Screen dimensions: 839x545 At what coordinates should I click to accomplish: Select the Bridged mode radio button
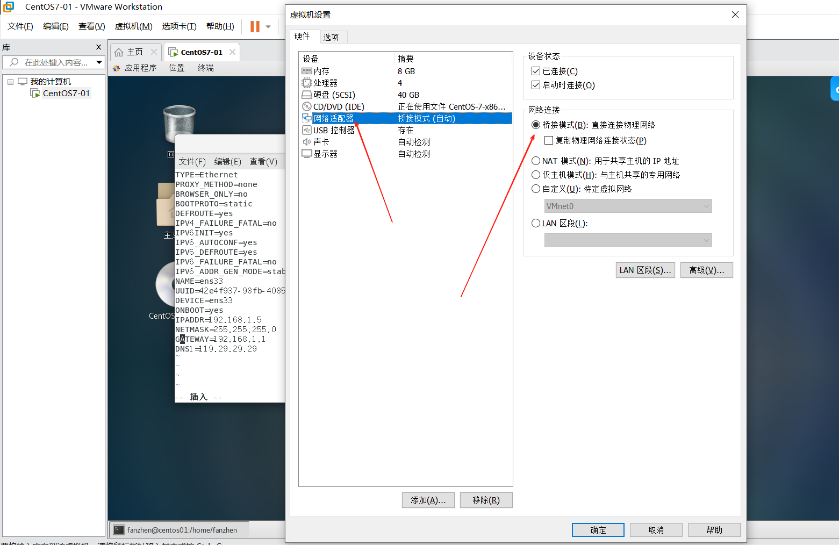[536, 125]
